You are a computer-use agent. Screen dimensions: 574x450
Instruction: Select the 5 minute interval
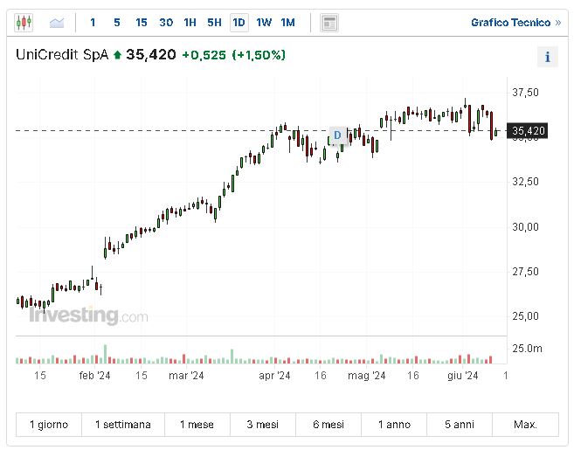coord(117,23)
